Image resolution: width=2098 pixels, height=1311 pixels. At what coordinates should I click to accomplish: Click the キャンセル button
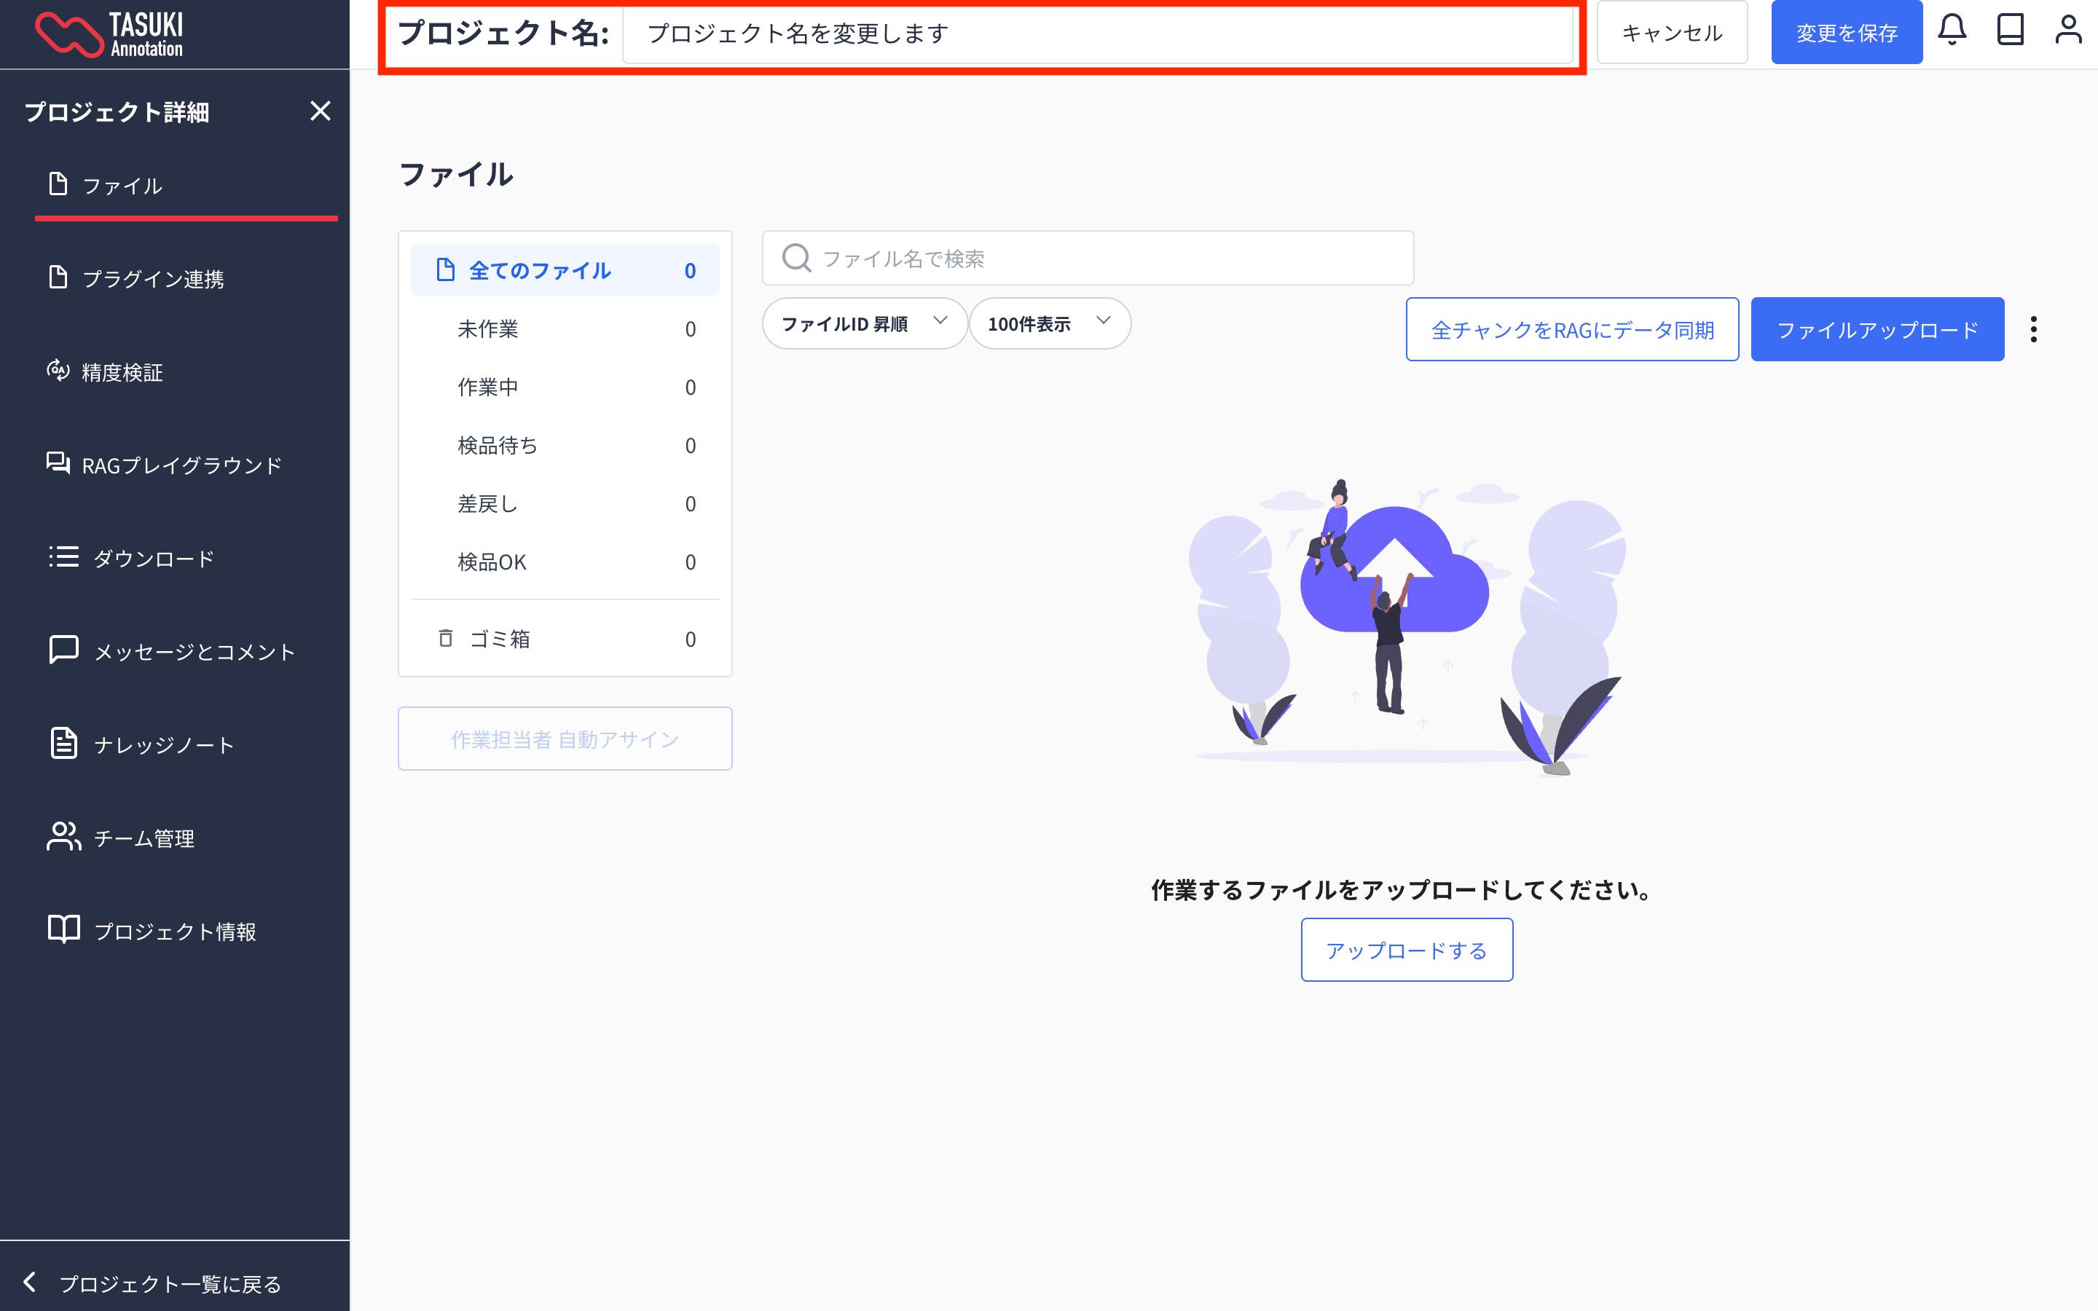pos(1671,33)
